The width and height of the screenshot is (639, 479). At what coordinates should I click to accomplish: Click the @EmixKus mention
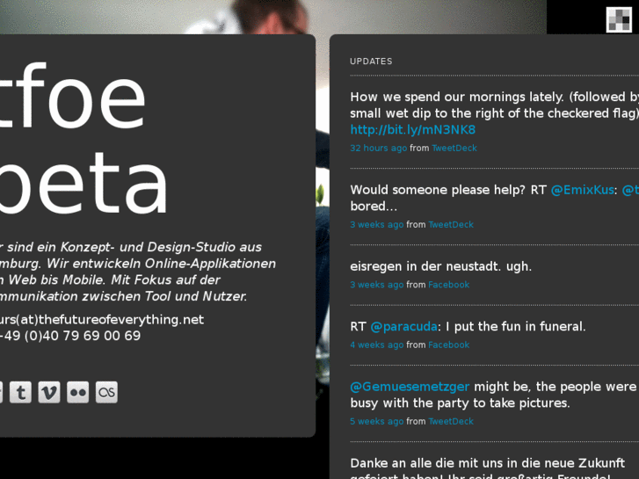pyautogui.click(x=582, y=190)
